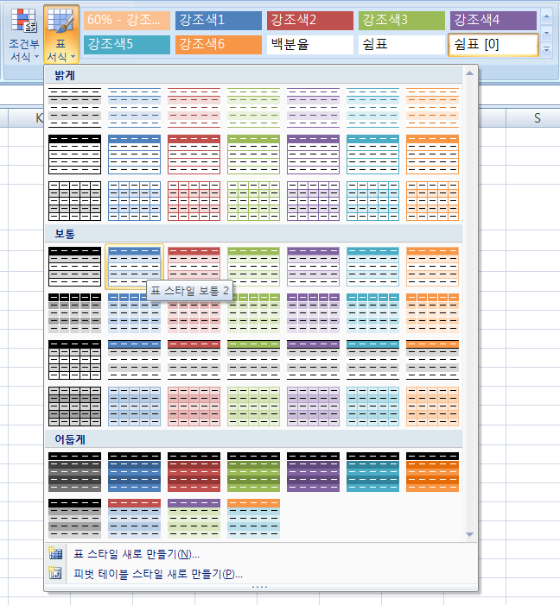Pick the orange light style in 밝게 first row
Viewport: 560px width, 605px height.
pyautogui.click(x=432, y=108)
